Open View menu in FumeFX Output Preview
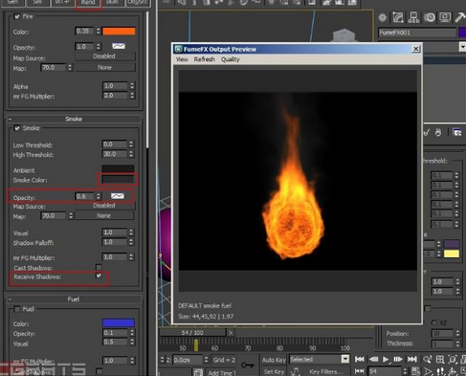This screenshot has height=376, width=466. pyautogui.click(x=182, y=59)
